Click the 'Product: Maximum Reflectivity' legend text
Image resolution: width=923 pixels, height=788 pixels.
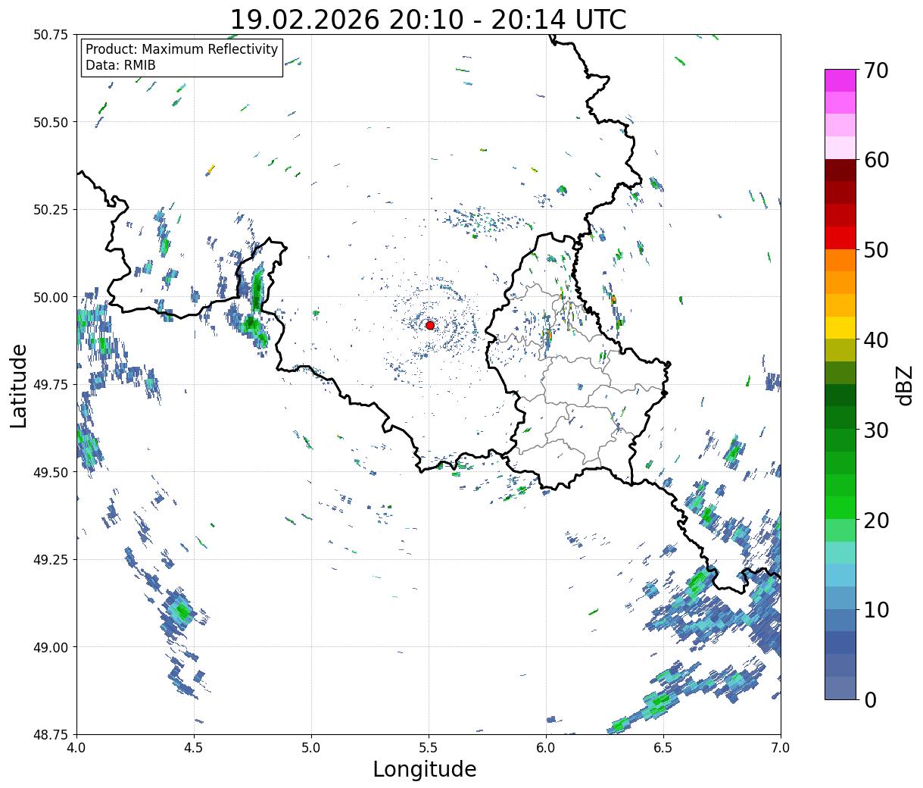(x=182, y=49)
